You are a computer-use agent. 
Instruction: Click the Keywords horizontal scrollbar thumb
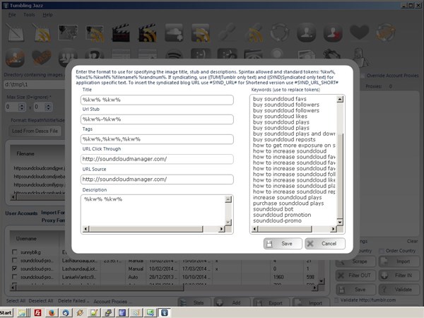(x=285, y=229)
